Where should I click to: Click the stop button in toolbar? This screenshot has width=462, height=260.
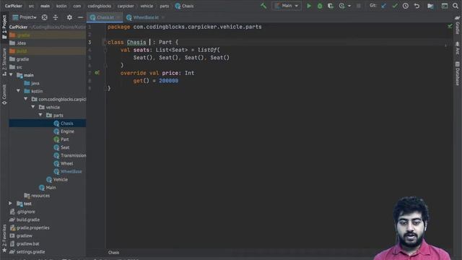coord(358,6)
